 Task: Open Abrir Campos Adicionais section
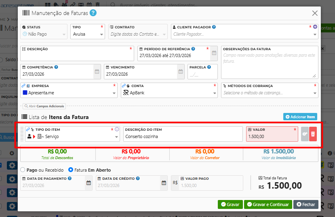[44, 106]
